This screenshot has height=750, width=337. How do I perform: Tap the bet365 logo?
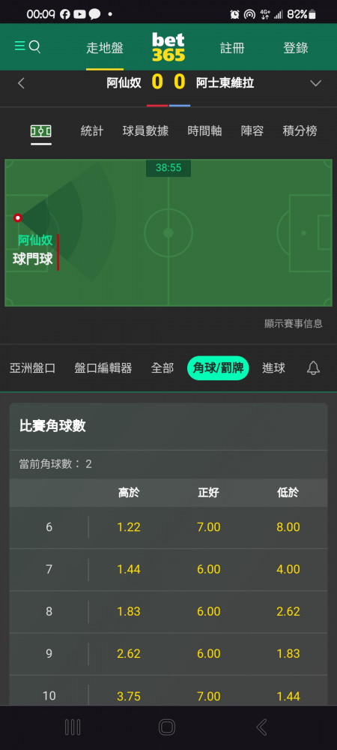[168, 47]
